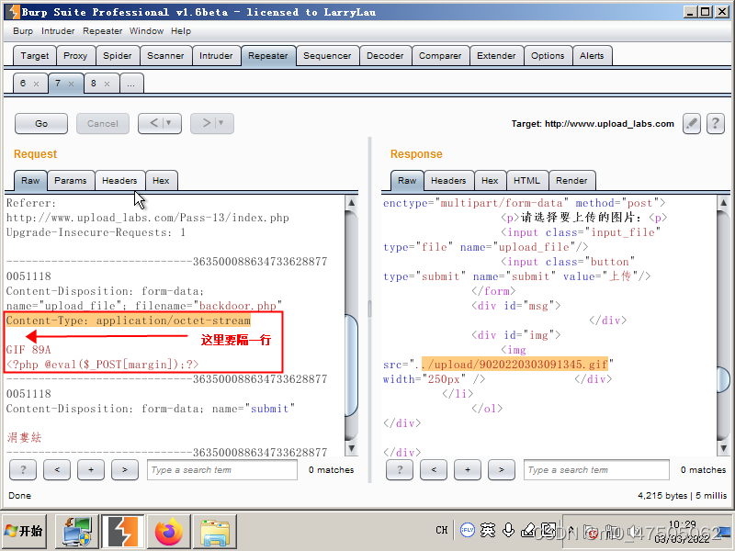Click request search plus button

click(91, 469)
